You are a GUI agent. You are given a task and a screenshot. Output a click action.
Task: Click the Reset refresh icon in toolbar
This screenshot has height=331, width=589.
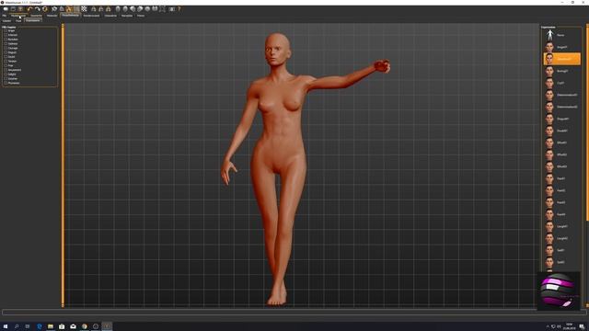click(x=45, y=9)
